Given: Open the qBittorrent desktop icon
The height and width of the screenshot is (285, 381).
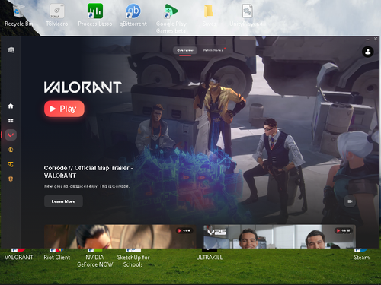Looking at the screenshot, I should [133, 15].
